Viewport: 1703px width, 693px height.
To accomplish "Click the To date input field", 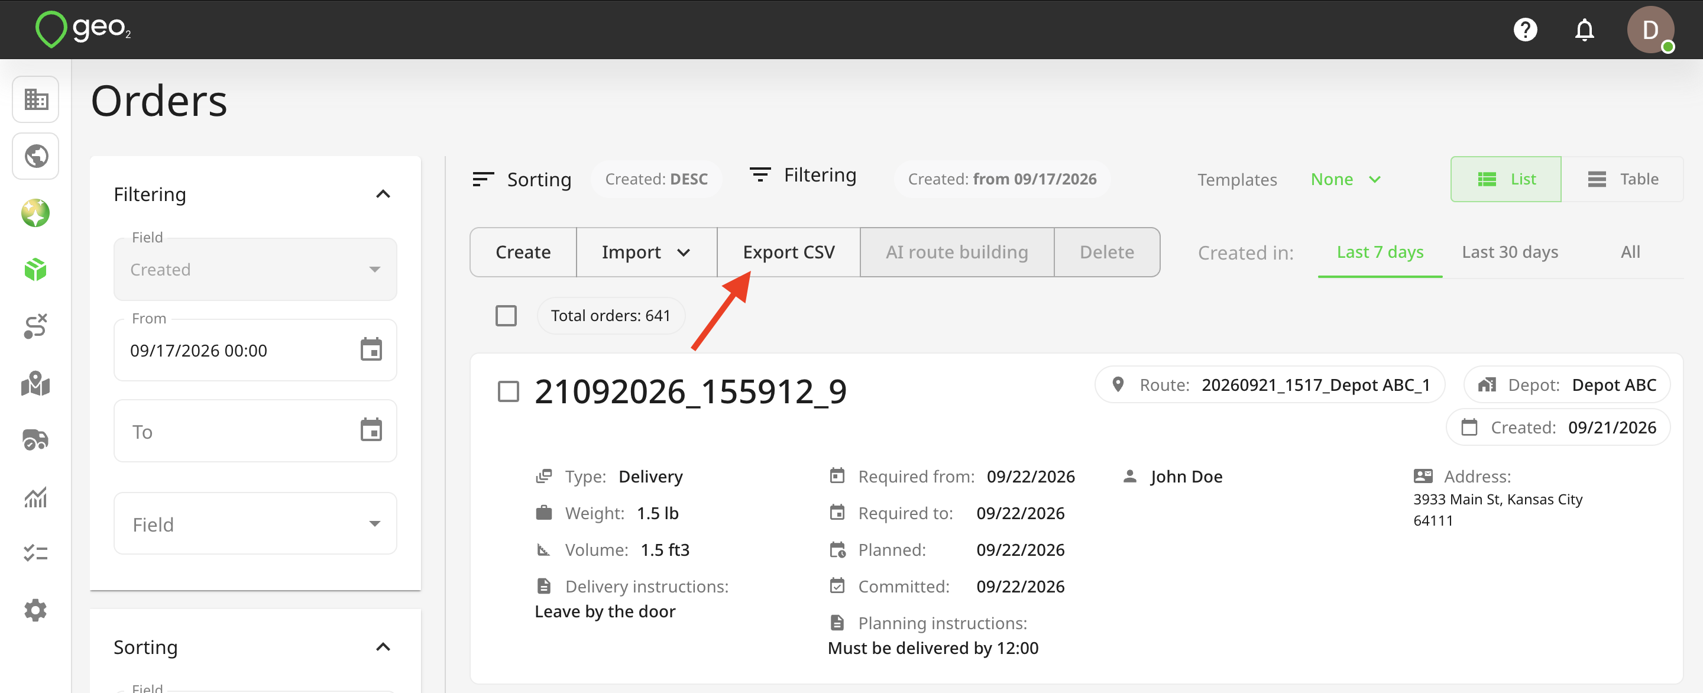I will [255, 431].
